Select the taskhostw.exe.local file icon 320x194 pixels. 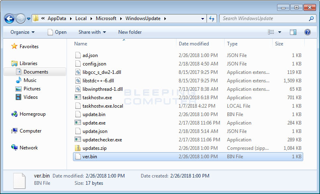(78, 106)
